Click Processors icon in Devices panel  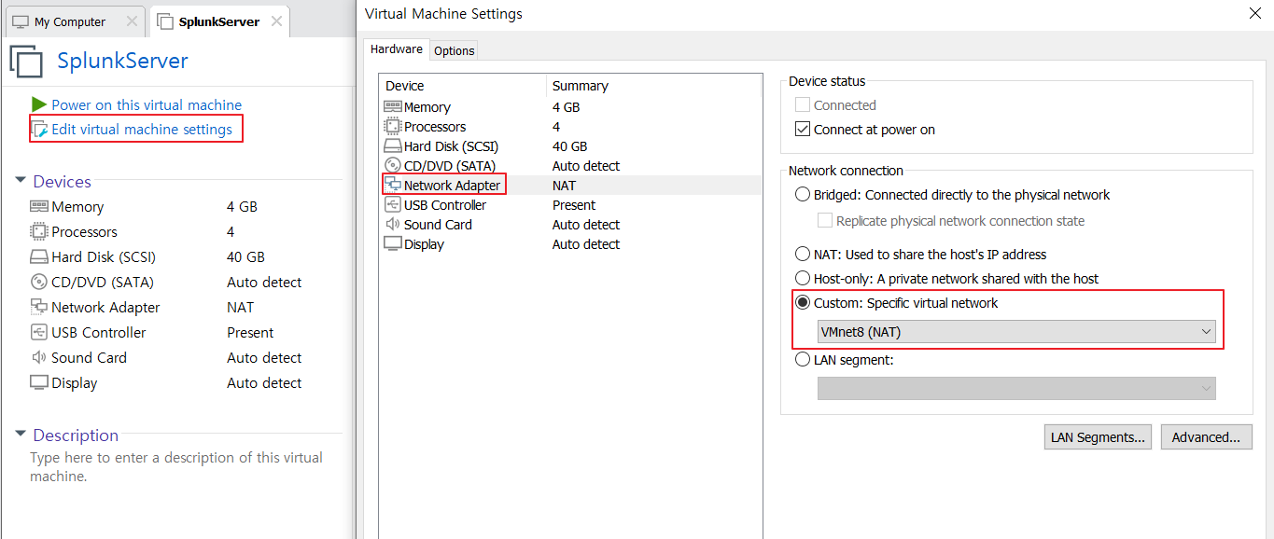click(x=39, y=231)
